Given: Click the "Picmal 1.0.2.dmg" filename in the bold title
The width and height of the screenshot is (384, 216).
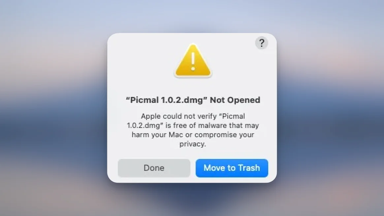Looking at the screenshot, I should 167,100.
